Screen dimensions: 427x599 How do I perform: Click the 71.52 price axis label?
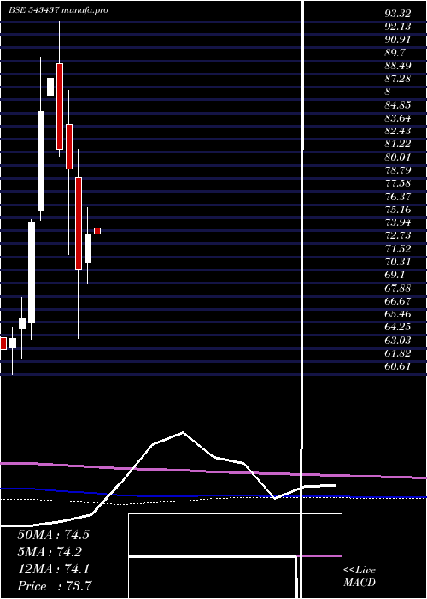click(398, 249)
